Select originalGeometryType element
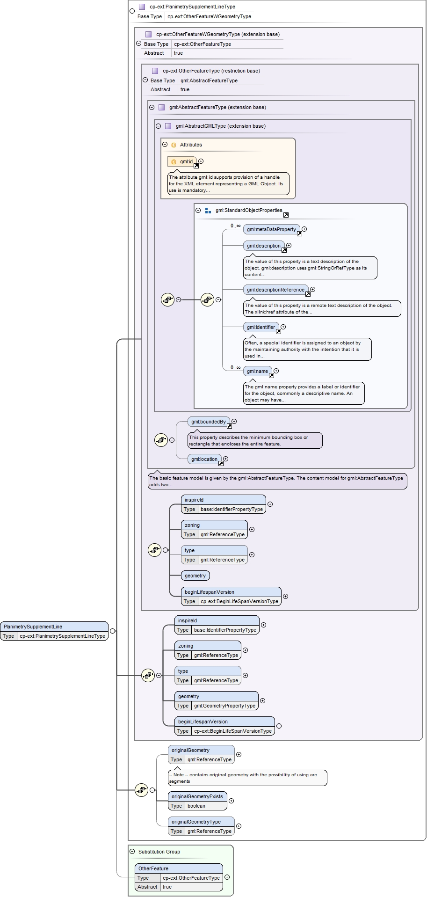427x897 pixels. (201, 826)
